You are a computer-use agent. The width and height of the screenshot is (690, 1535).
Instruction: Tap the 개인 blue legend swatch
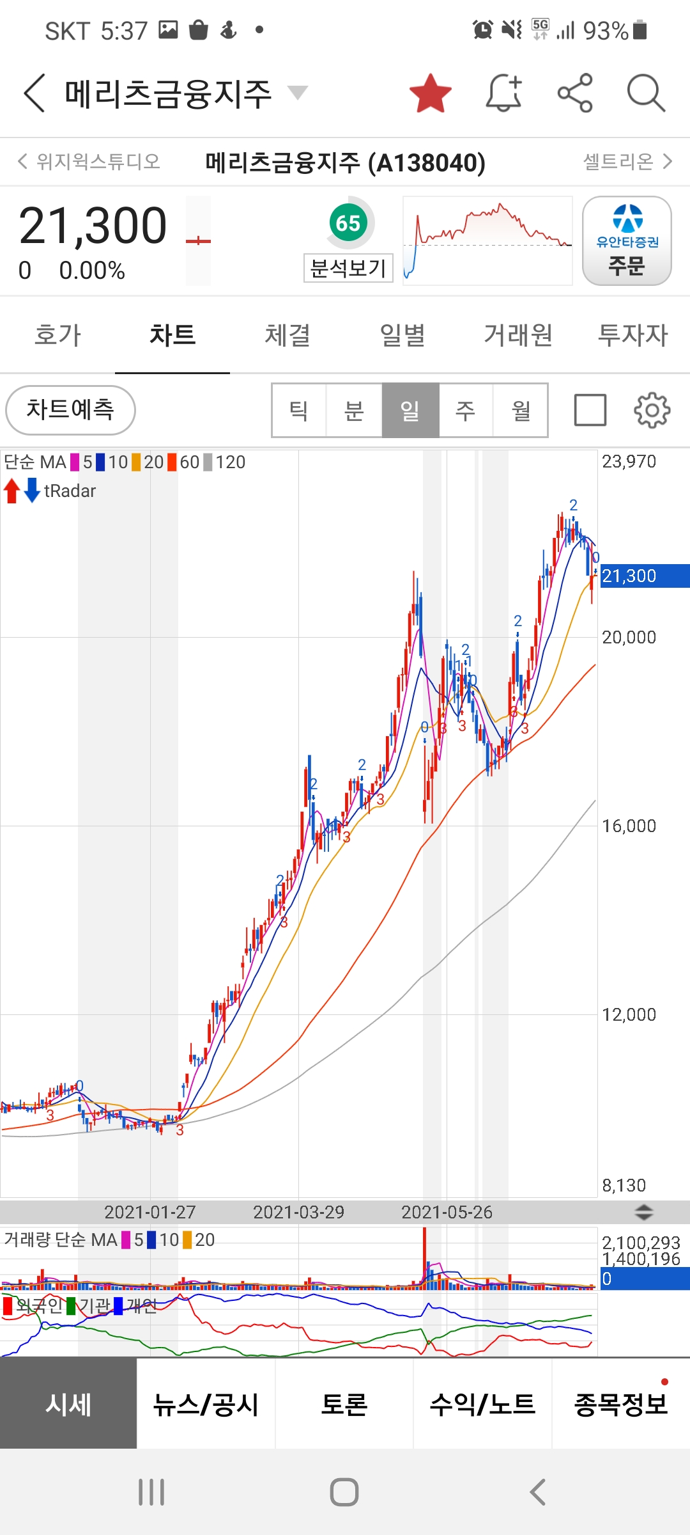tap(118, 1306)
